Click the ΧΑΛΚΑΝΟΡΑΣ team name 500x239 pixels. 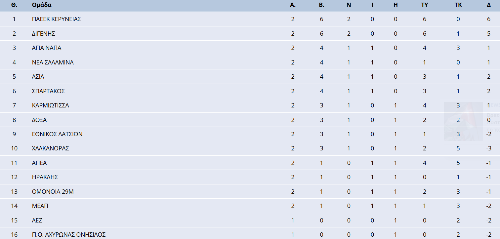click(50, 148)
